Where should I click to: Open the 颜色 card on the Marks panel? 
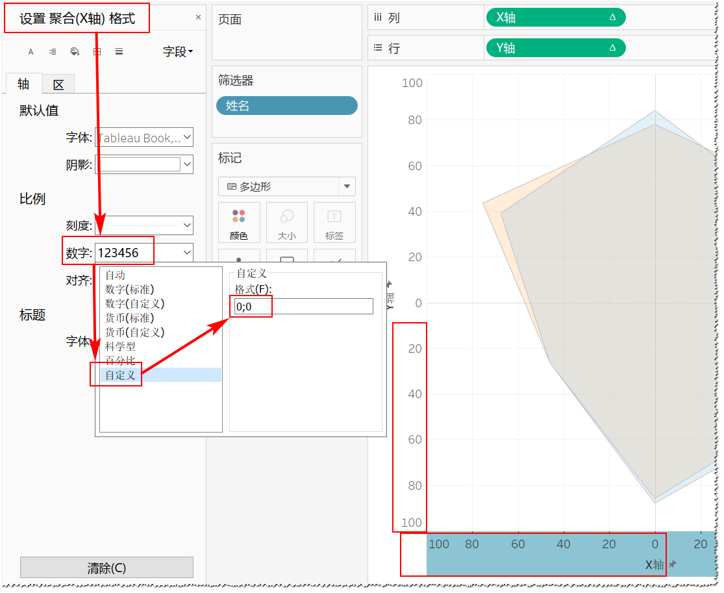pos(239,222)
